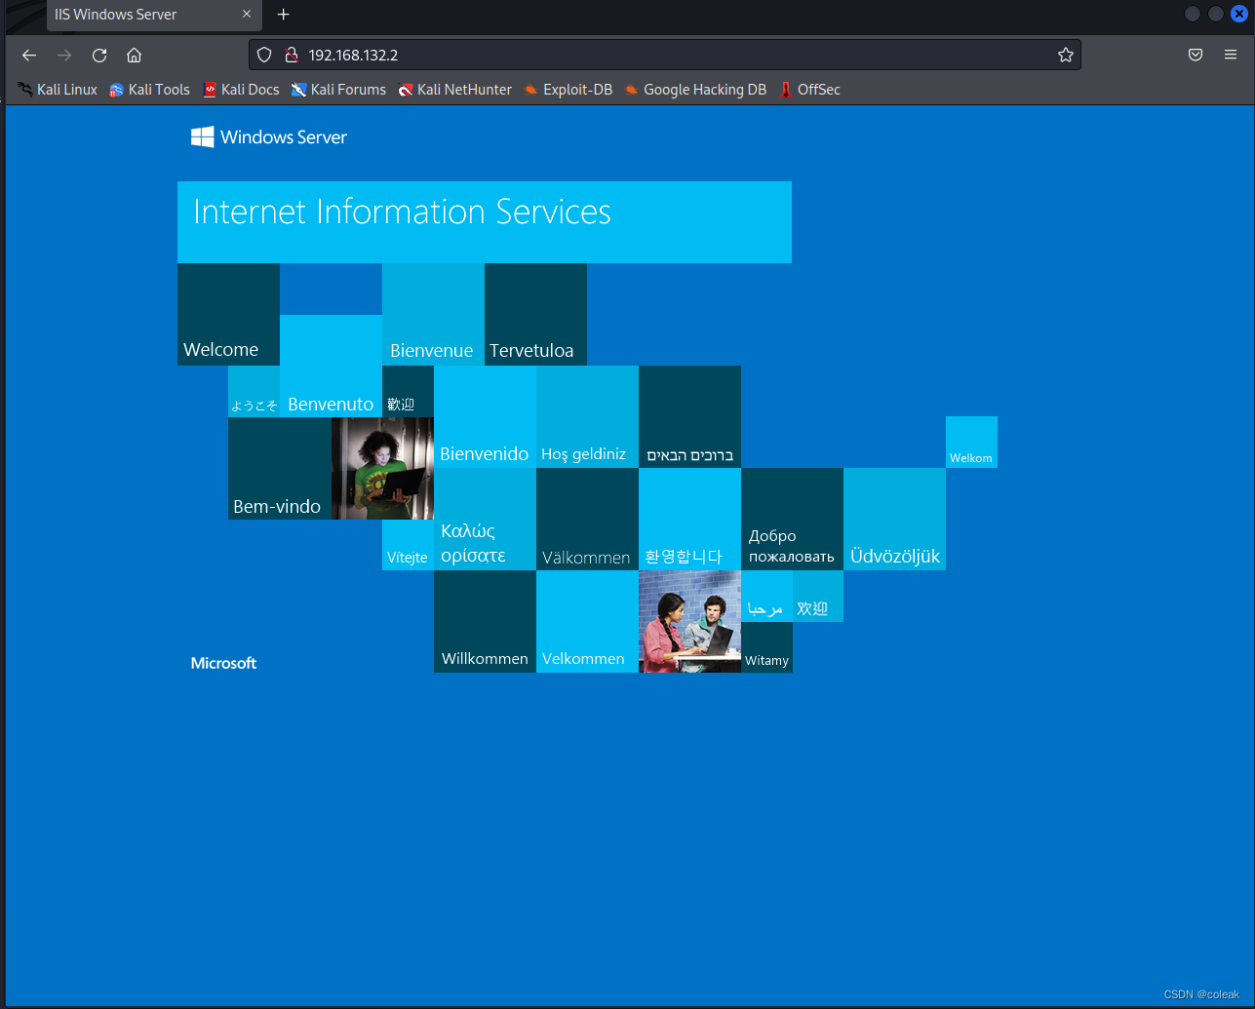The width and height of the screenshot is (1255, 1009).
Task: Open the Pocket save icon
Action: (x=1196, y=56)
